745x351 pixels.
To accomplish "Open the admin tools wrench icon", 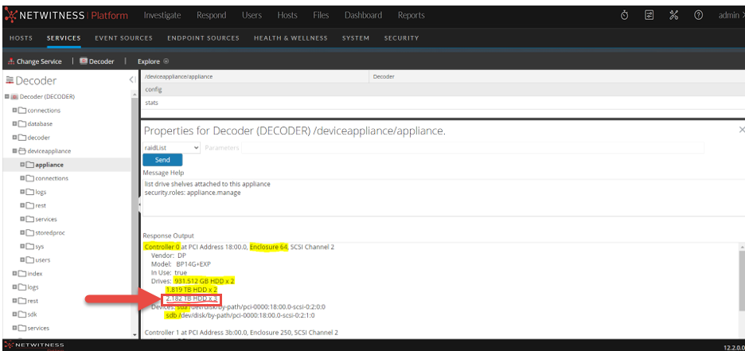I will [673, 15].
